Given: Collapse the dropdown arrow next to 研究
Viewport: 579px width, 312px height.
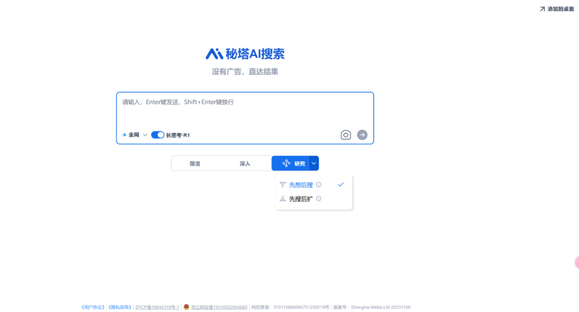Looking at the screenshot, I should (x=314, y=163).
